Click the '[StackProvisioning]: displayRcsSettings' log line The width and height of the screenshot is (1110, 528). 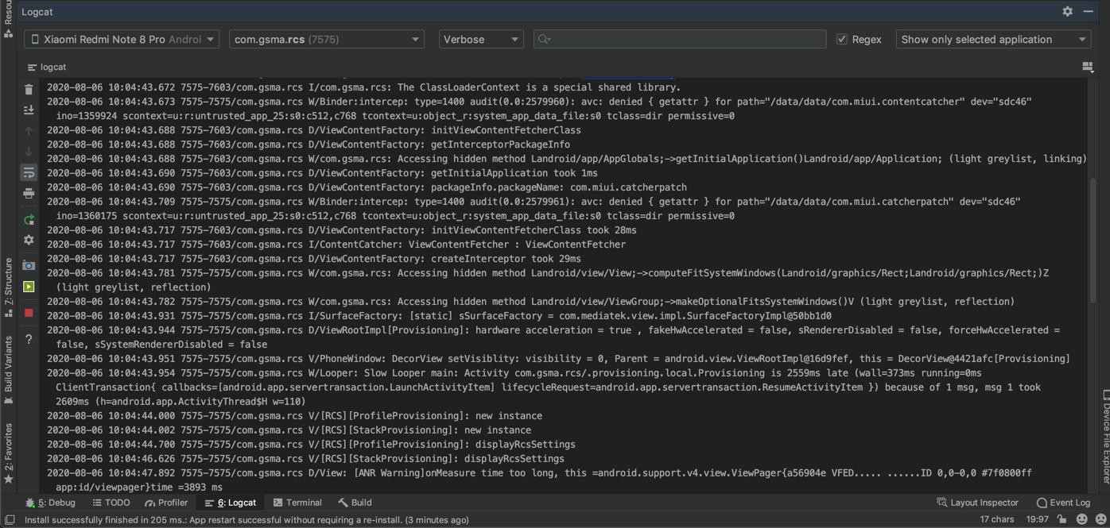click(x=305, y=459)
